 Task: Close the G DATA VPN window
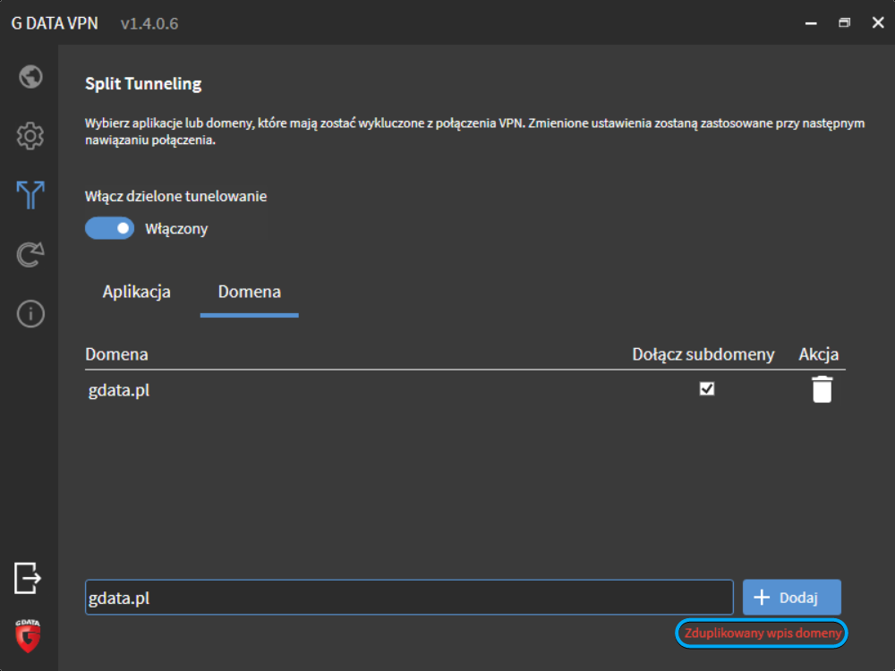(x=878, y=23)
